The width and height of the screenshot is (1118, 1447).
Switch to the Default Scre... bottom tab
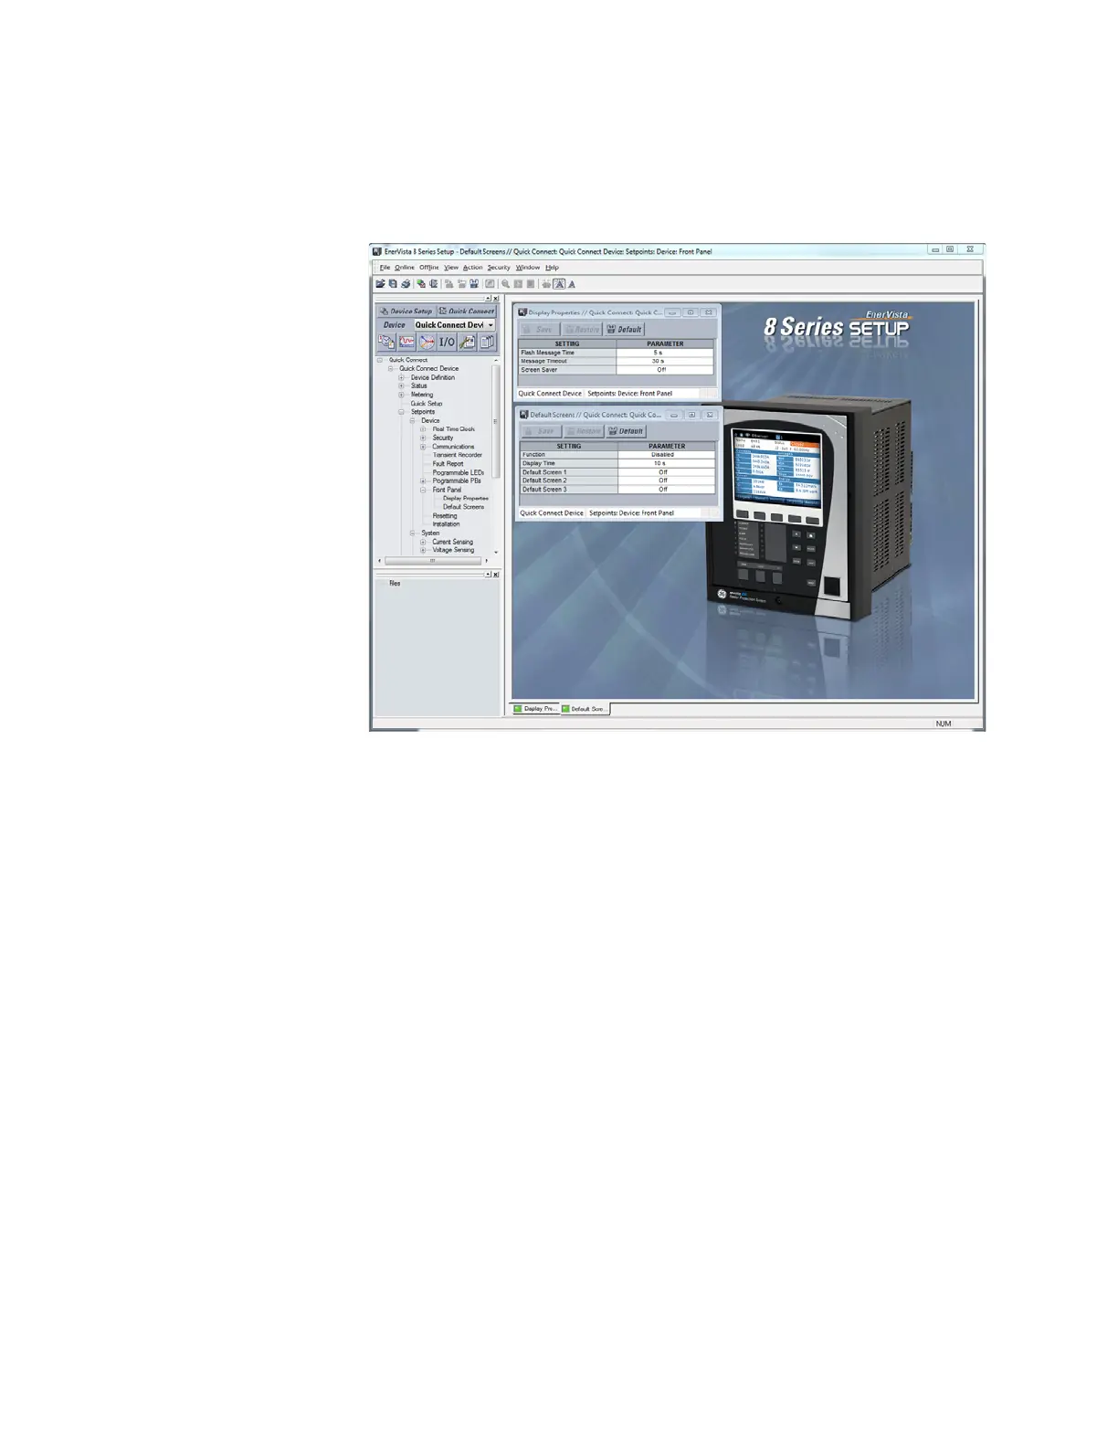click(585, 709)
